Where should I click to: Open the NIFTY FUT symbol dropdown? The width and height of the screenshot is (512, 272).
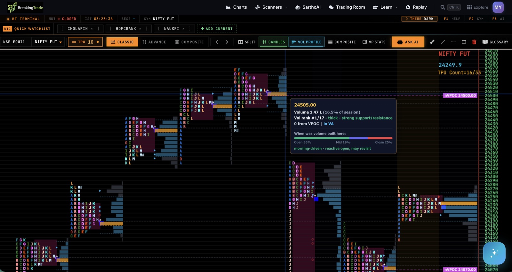point(48,42)
